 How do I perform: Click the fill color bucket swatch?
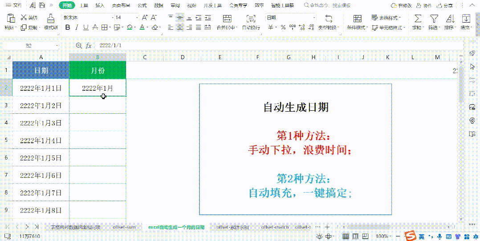[x=129, y=28]
